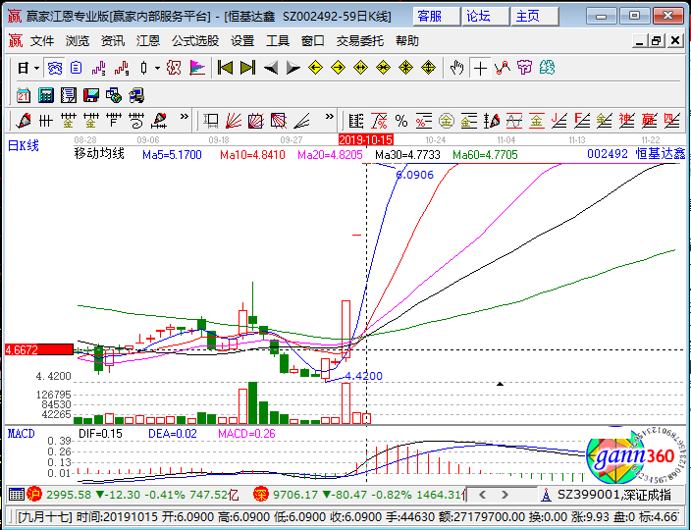
Task: Click the red-dot polyline tool icon
Action: point(503,69)
